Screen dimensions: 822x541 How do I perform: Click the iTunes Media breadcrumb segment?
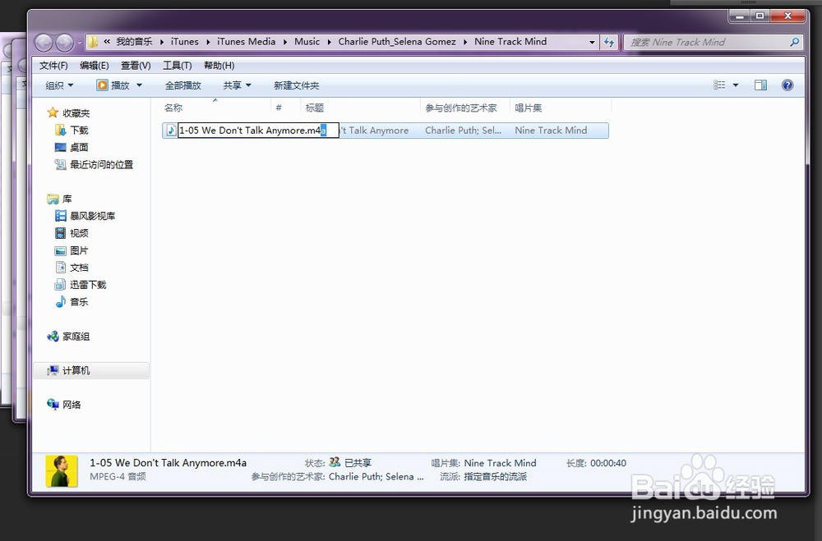(x=247, y=42)
